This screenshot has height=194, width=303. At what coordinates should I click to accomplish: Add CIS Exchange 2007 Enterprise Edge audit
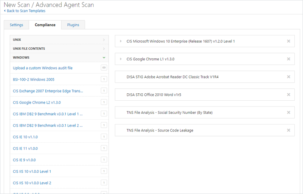48,91
